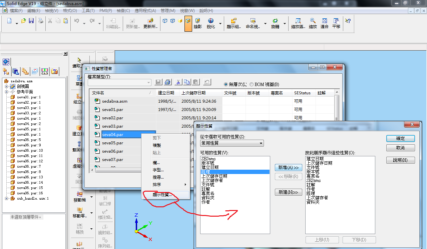Click the 取消 button in 顯示性質 dialog
Viewport: 427px width, 249px height.
[401, 148]
